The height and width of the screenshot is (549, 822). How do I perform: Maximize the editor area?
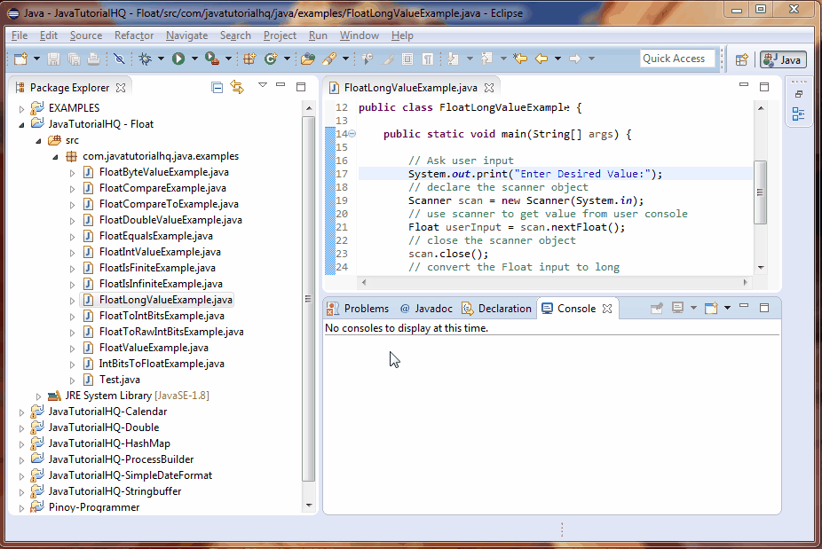click(764, 87)
